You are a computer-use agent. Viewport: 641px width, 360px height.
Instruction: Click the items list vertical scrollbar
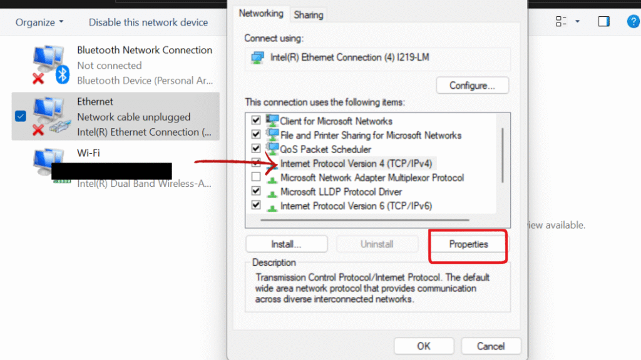[x=503, y=155]
